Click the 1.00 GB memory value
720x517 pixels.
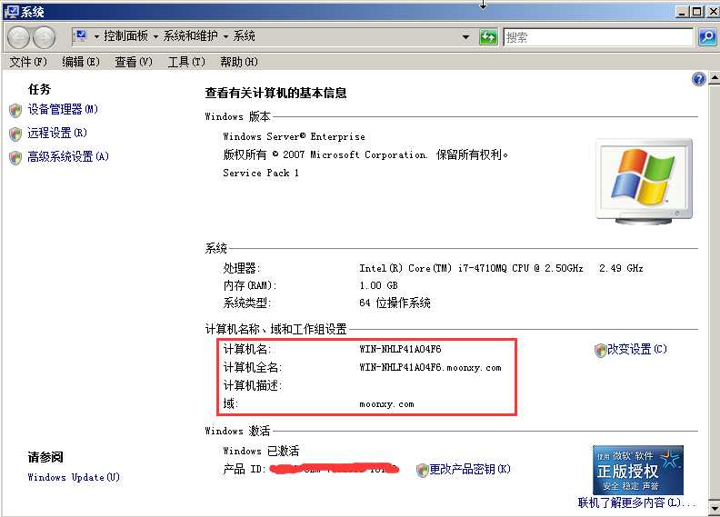pyautogui.click(x=378, y=285)
